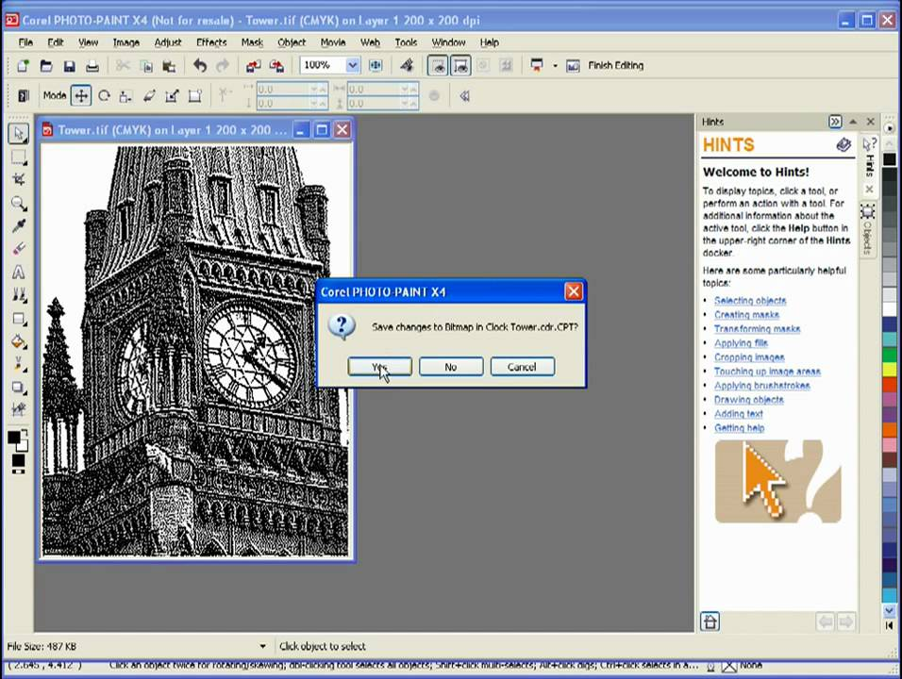Open the status bar info dropdown arrow
Screen dimensions: 902x679
[263, 646]
